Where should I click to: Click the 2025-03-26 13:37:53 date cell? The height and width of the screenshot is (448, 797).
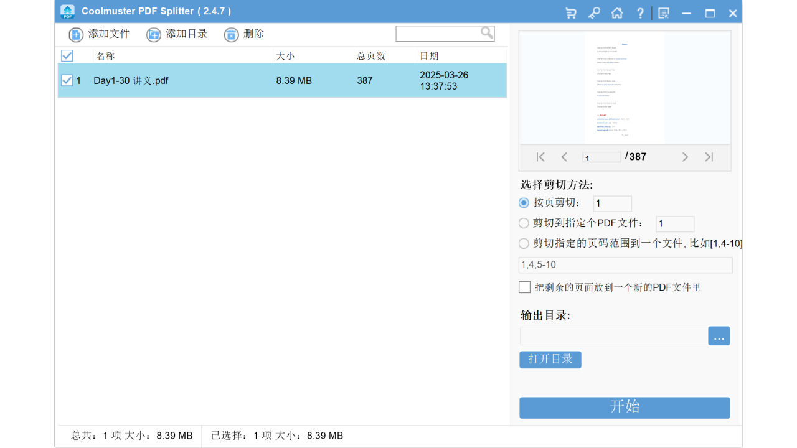pos(444,81)
